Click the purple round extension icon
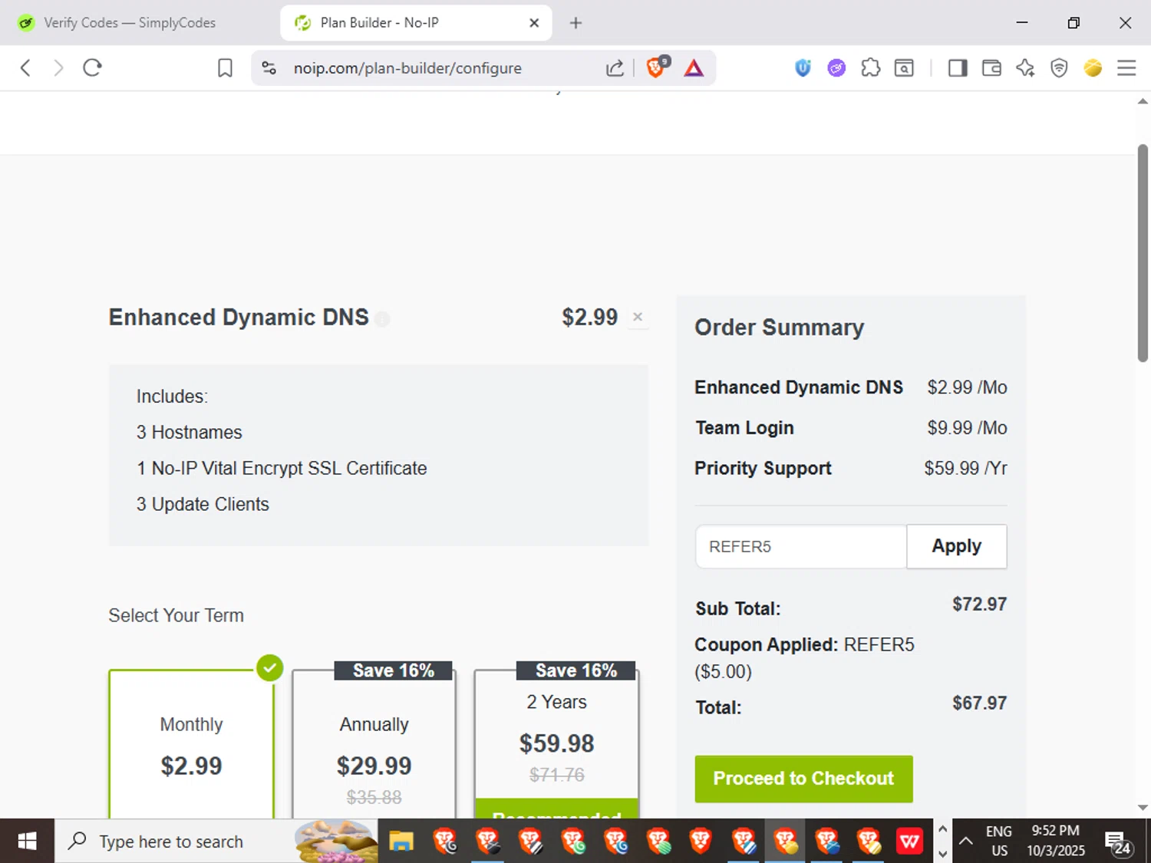 coord(836,68)
